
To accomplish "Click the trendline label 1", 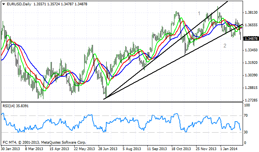I will 199,13.
